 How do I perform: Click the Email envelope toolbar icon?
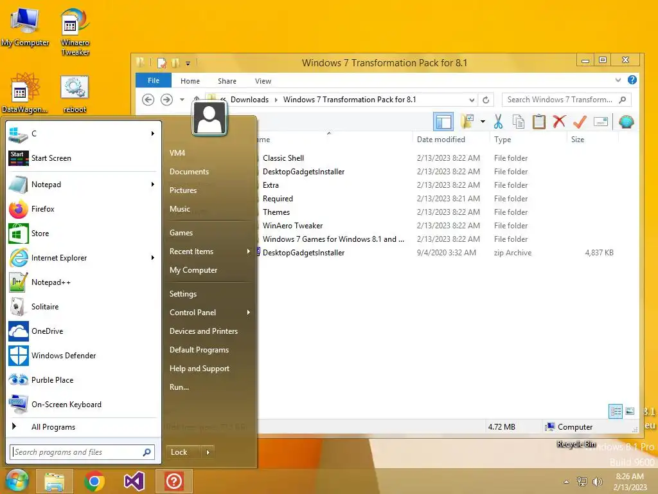coord(601,122)
